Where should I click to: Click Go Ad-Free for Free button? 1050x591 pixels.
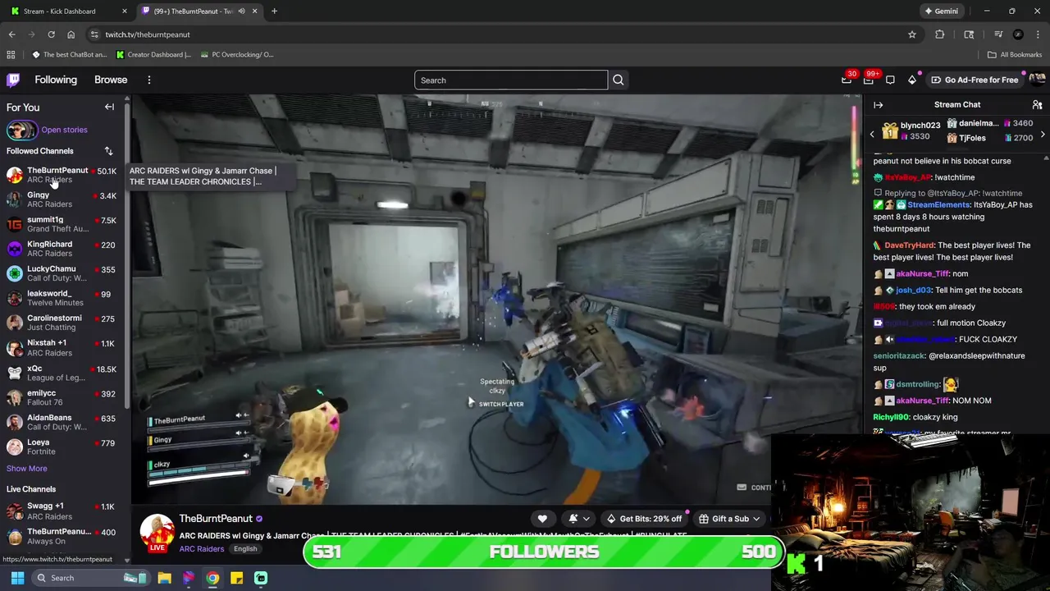[x=975, y=80]
